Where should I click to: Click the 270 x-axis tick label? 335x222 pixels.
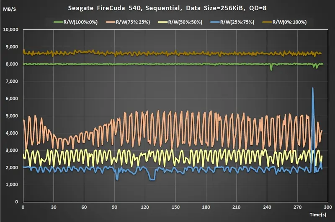(297, 207)
